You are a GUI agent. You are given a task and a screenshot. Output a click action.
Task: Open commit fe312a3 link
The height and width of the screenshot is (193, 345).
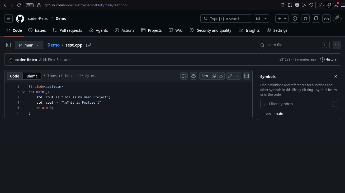[284, 59]
